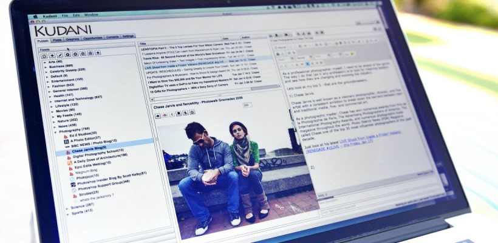The height and width of the screenshot is (243, 498).
Task: Switch to the Settings tab
Action: click(x=128, y=36)
